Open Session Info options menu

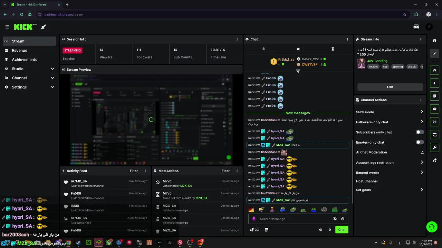(237, 39)
